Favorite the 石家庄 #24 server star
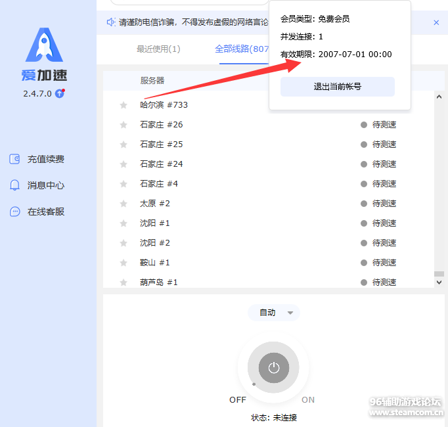The image size is (448, 427). click(x=123, y=164)
